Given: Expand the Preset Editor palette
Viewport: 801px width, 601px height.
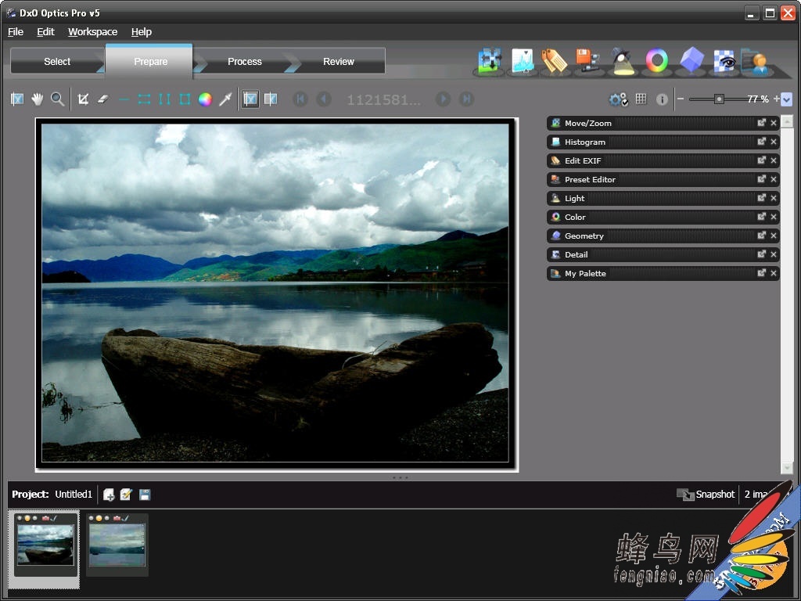Looking at the screenshot, I should pyautogui.click(x=663, y=179).
